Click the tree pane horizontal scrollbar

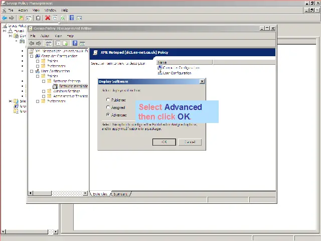pyautogui.click(x=58, y=193)
